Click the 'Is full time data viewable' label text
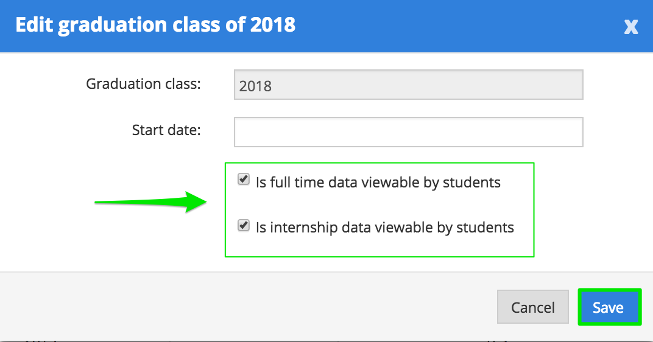 click(378, 182)
